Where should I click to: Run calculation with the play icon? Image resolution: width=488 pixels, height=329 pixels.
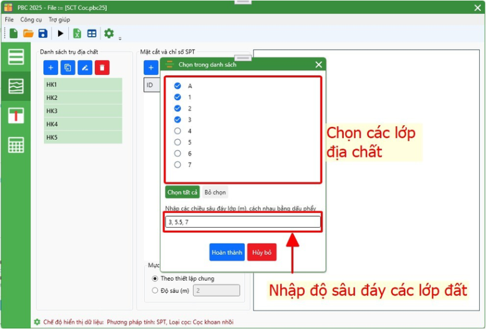(61, 33)
